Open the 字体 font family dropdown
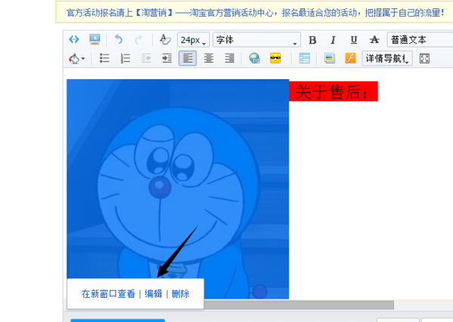 tap(257, 39)
